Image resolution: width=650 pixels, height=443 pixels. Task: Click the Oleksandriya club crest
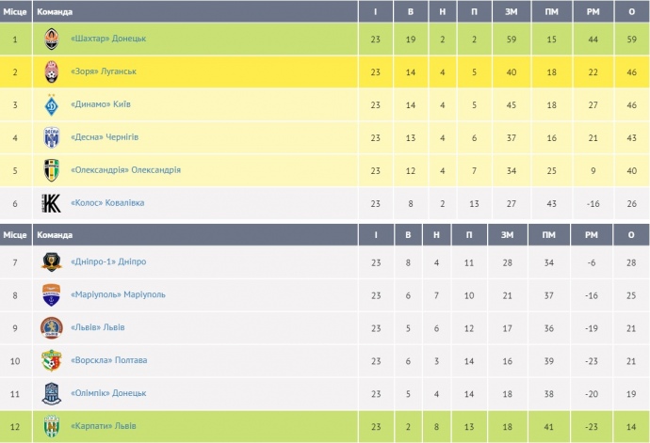52,170
